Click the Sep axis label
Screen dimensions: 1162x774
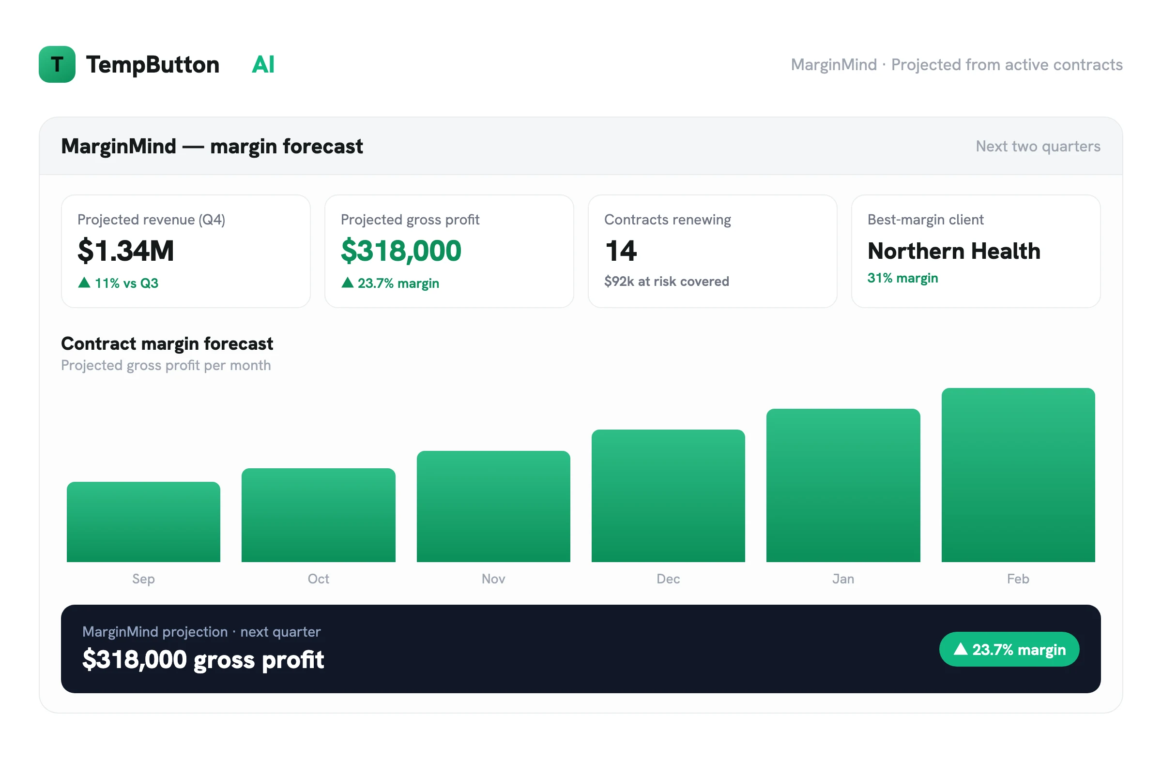pos(143,579)
